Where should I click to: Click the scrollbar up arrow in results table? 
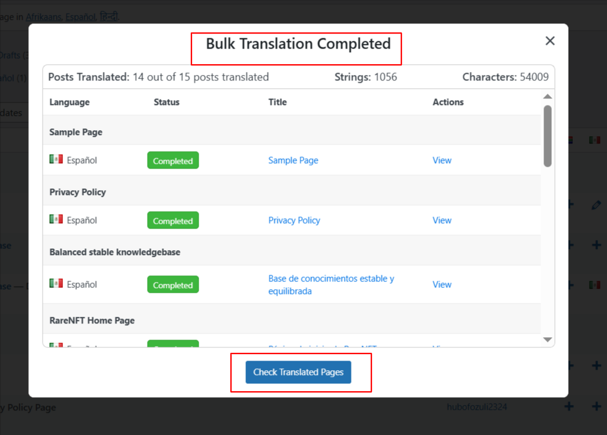coord(547,97)
